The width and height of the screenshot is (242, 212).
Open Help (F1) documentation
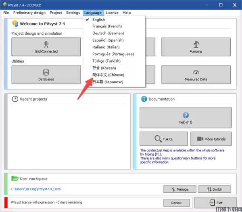[186, 118]
